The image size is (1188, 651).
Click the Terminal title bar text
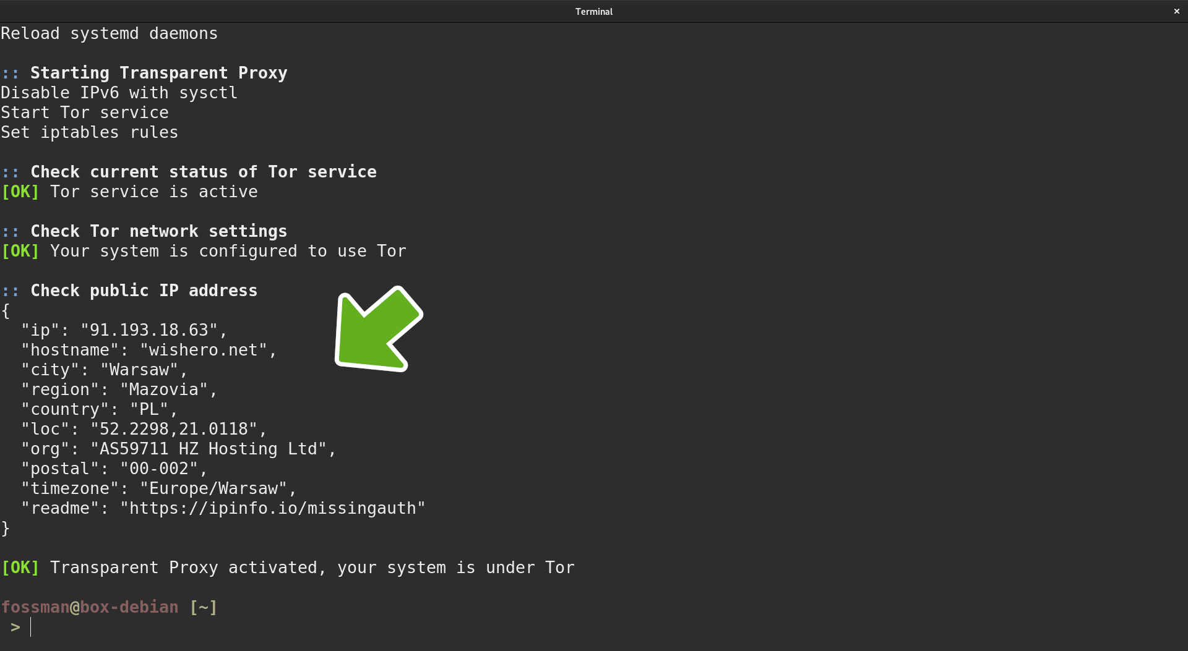[x=593, y=12]
